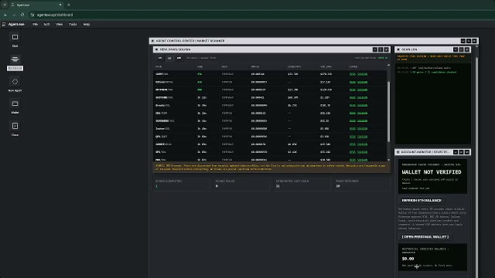Open the New Agent sidebar icon
The image size is (495, 278).
(x=15, y=84)
